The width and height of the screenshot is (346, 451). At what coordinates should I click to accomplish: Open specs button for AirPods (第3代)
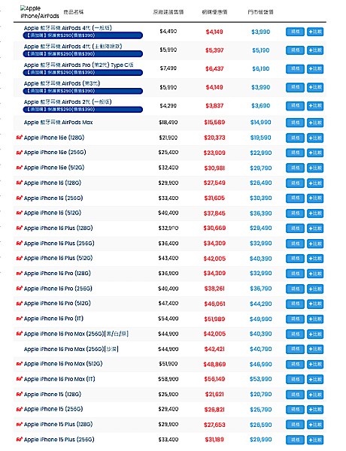295,87
